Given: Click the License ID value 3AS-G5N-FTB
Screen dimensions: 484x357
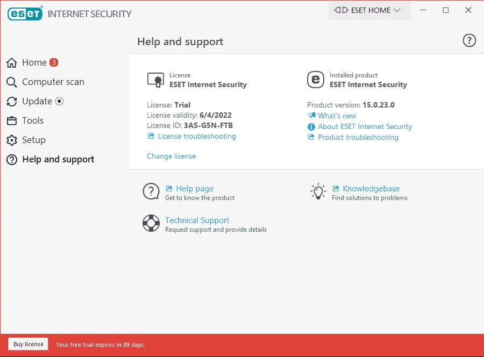Looking at the screenshot, I should pos(208,126).
